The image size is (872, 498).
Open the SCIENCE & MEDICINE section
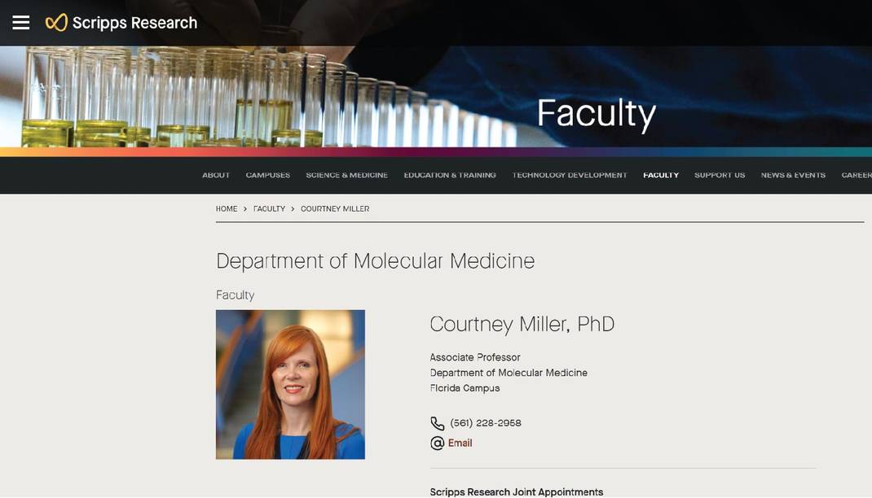click(347, 174)
